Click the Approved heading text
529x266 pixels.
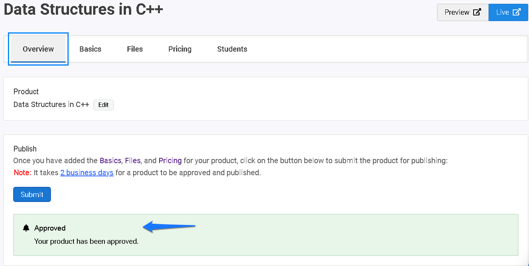coord(50,228)
